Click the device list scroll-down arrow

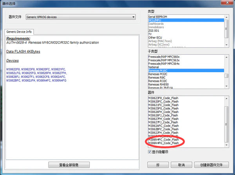pos(226,145)
